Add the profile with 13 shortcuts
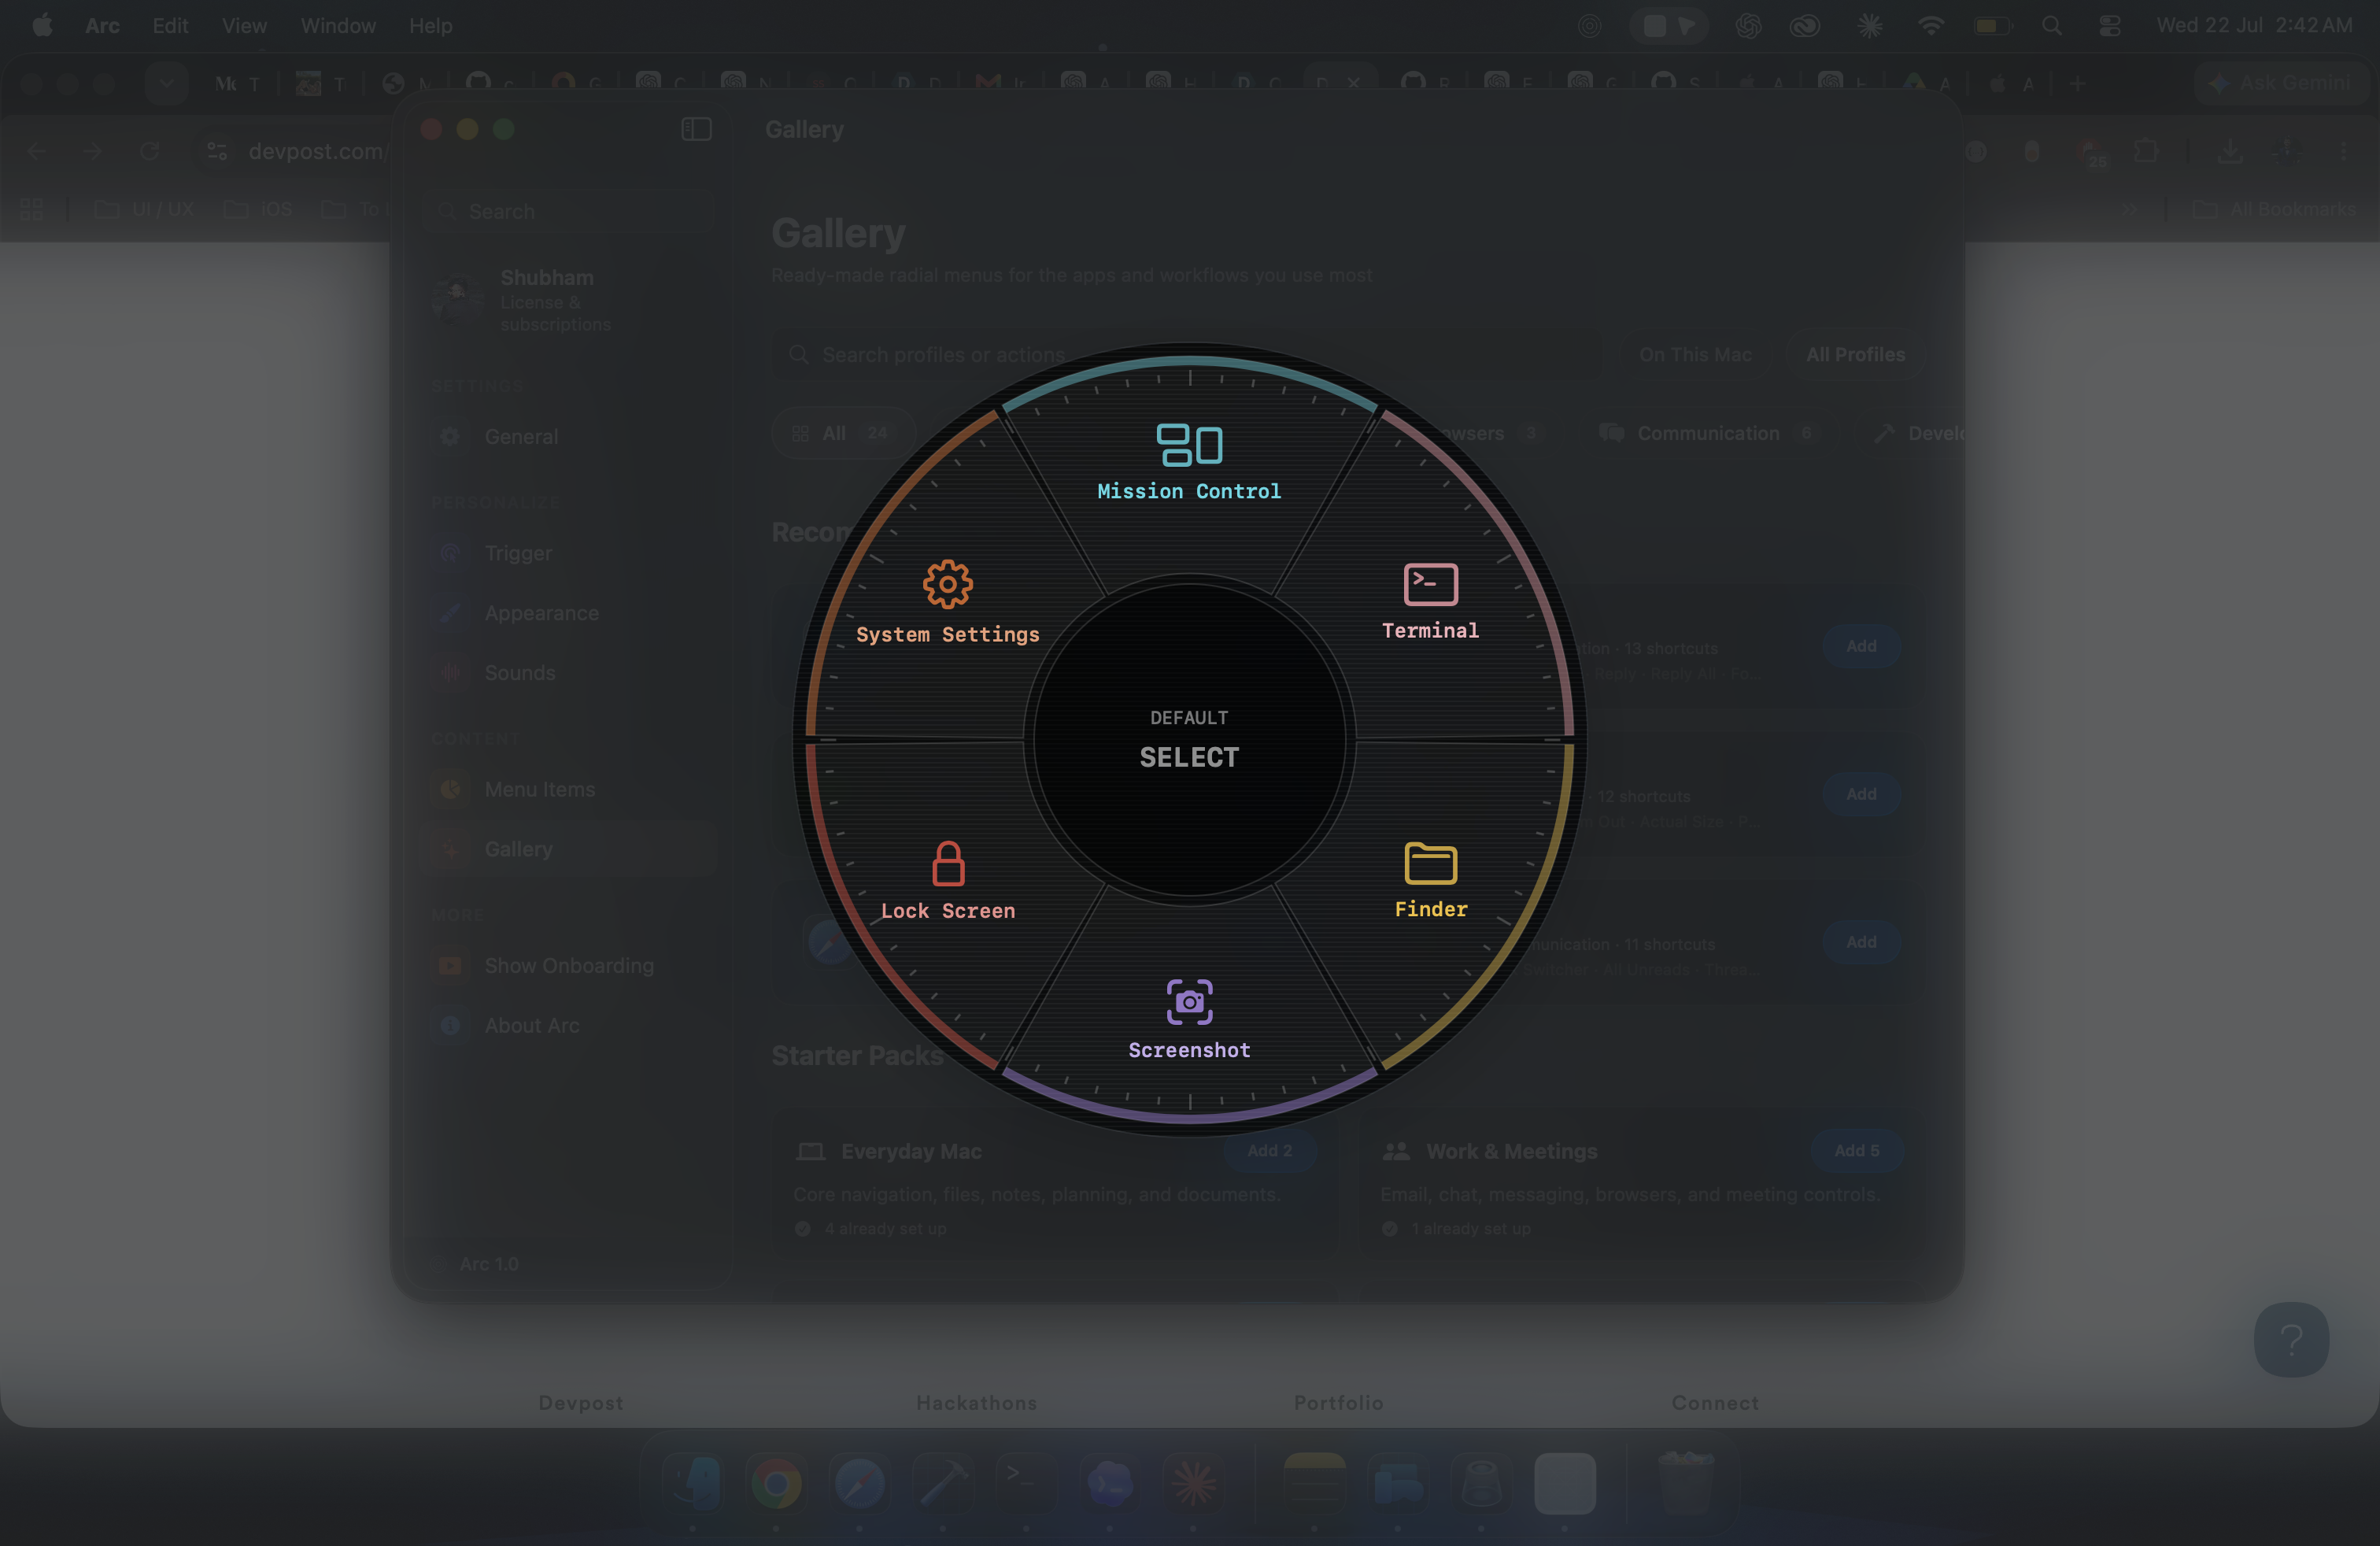This screenshot has width=2380, height=1546. [x=1861, y=647]
